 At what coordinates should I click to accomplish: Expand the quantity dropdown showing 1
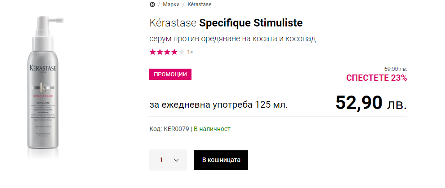[x=168, y=160]
